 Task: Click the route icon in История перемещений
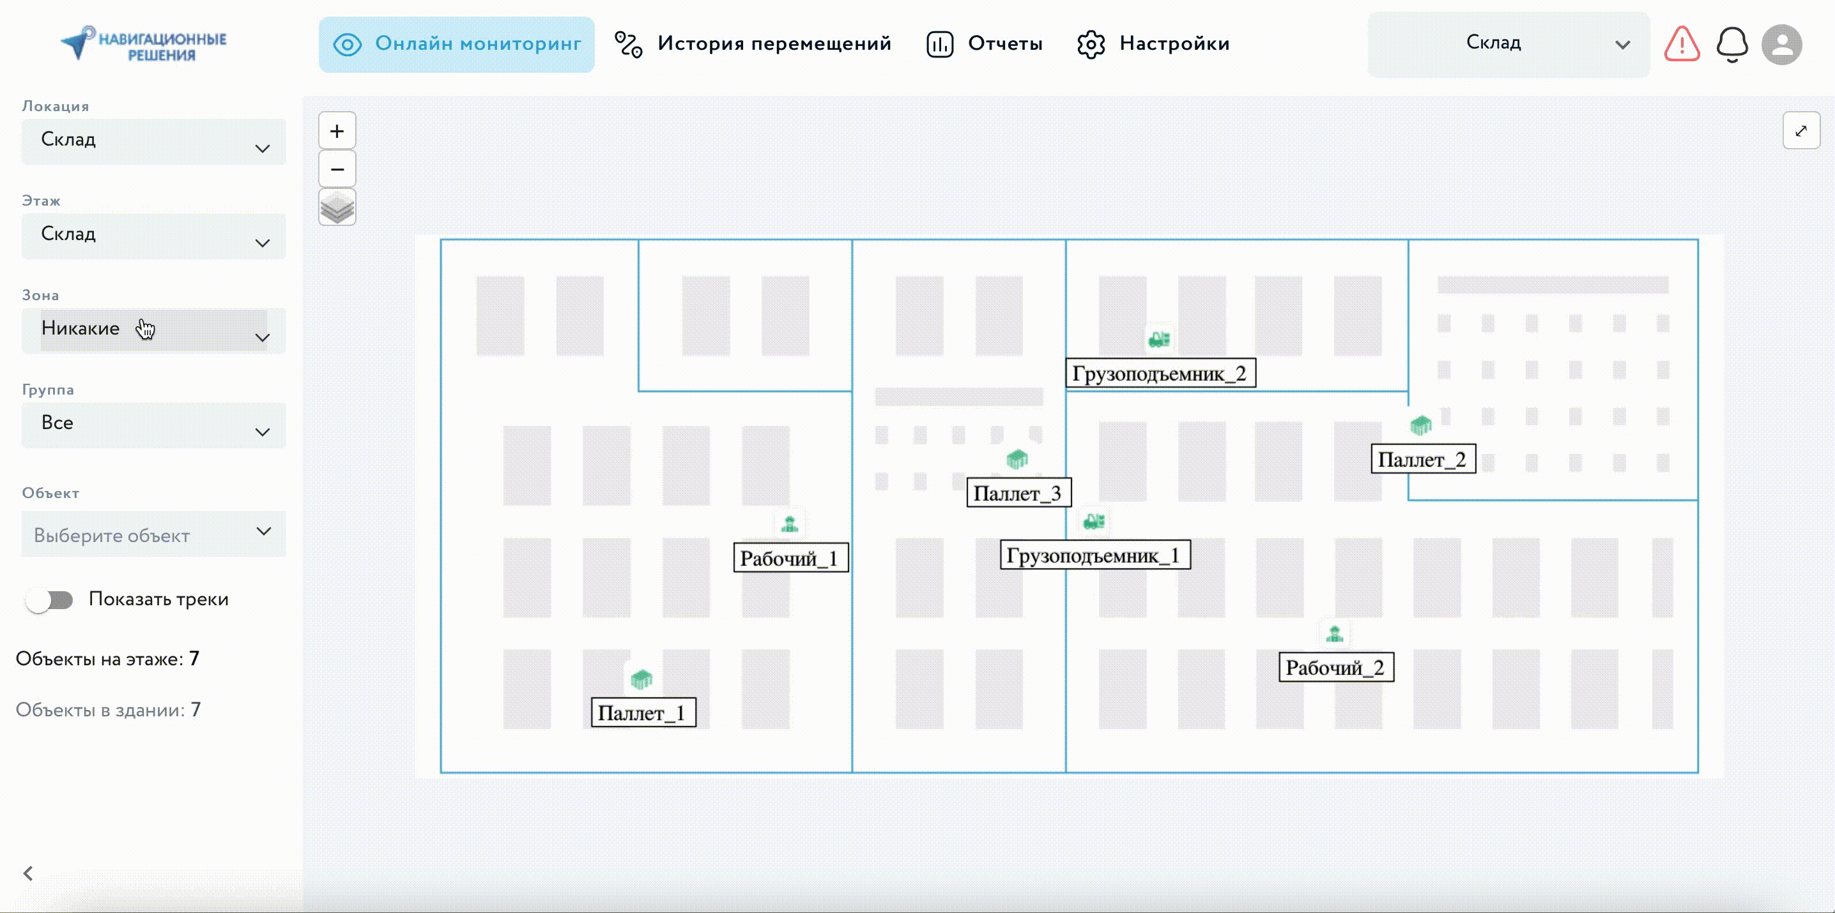point(628,44)
